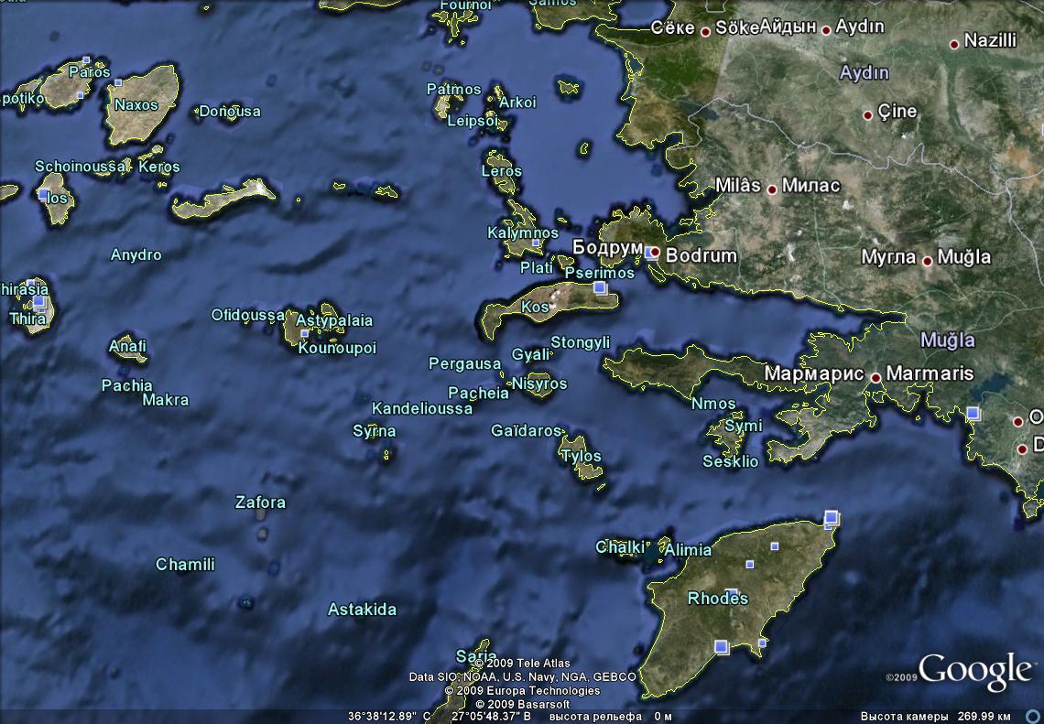Click the blue placemark on Naxos island
The height and width of the screenshot is (724, 1044).
pyautogui.click(x=119, y=83)
